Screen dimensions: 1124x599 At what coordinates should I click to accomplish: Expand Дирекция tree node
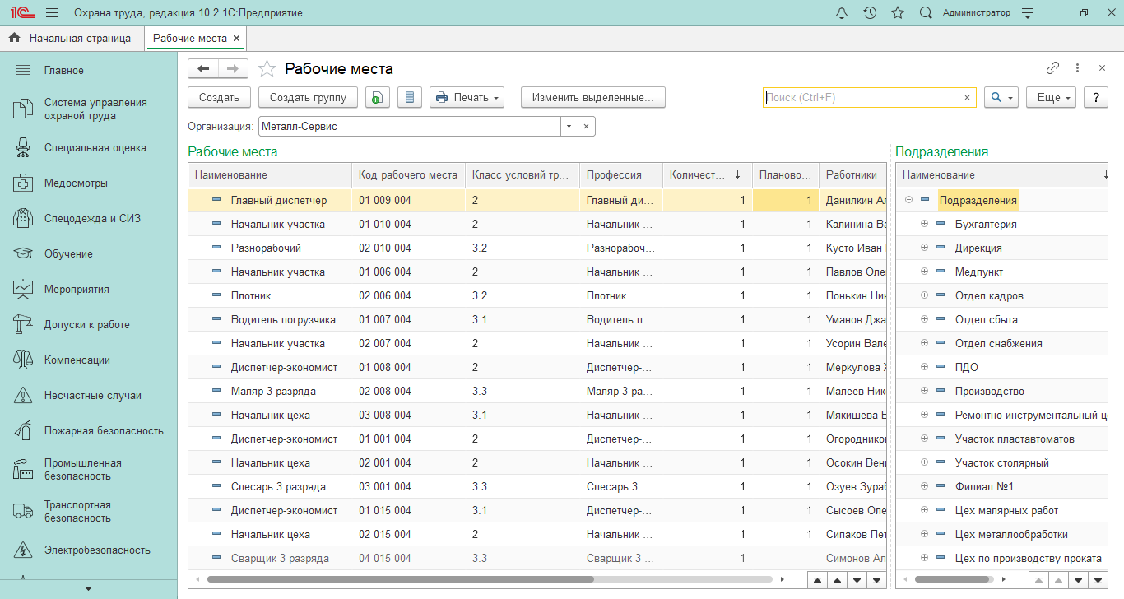pos(924,248)
